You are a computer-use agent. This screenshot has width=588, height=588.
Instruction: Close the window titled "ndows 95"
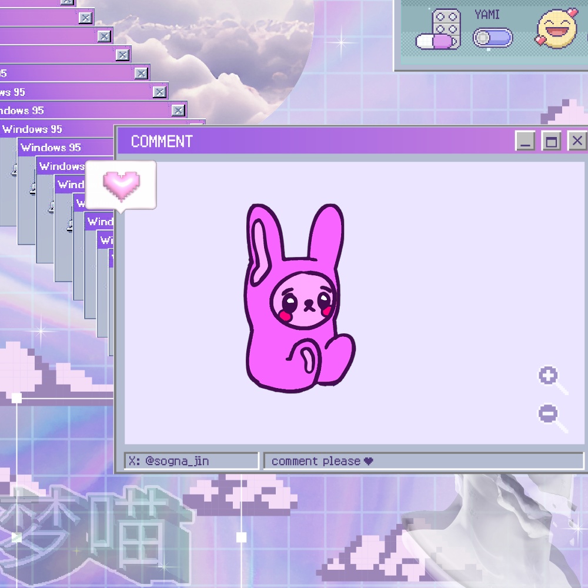[x=178, y=111]
